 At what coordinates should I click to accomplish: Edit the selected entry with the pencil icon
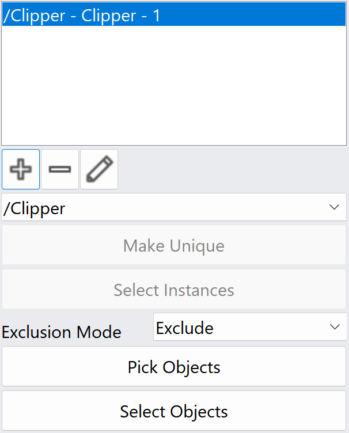pos(99,169)
